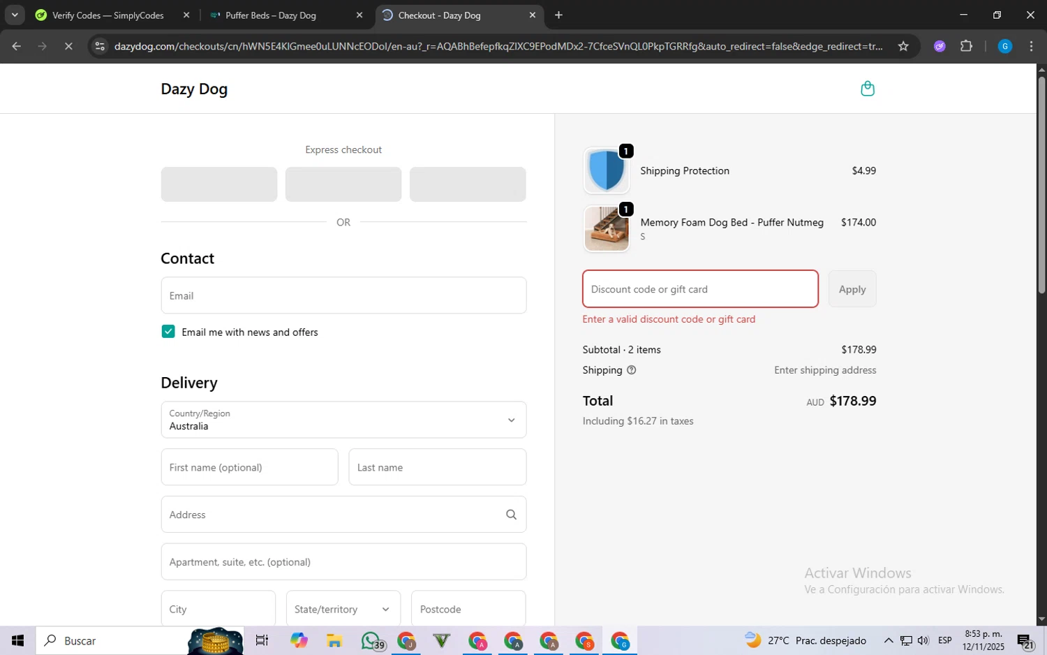Screen dimensions: 1047x655
Task: Focus the Email input field
Action: pos(343,295)
